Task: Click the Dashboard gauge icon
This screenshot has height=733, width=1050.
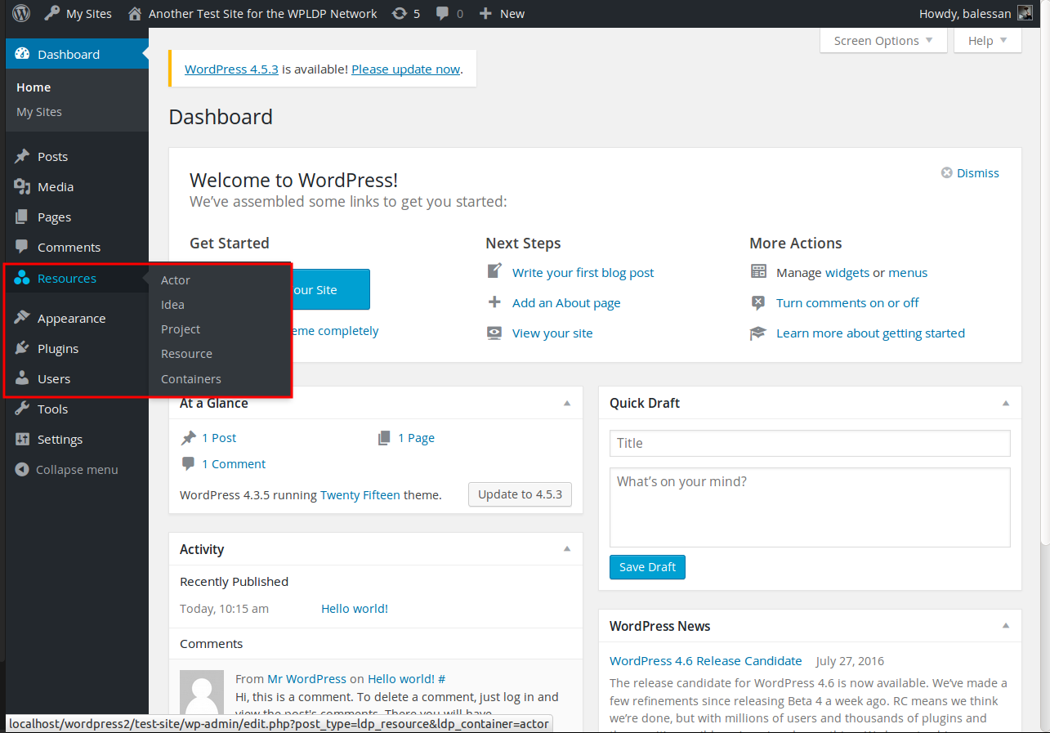Action: pyautogui.click(x=22, y=54)
